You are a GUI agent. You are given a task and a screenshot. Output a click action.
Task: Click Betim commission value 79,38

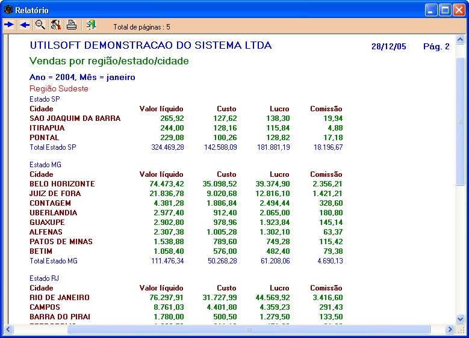point(333,251)
